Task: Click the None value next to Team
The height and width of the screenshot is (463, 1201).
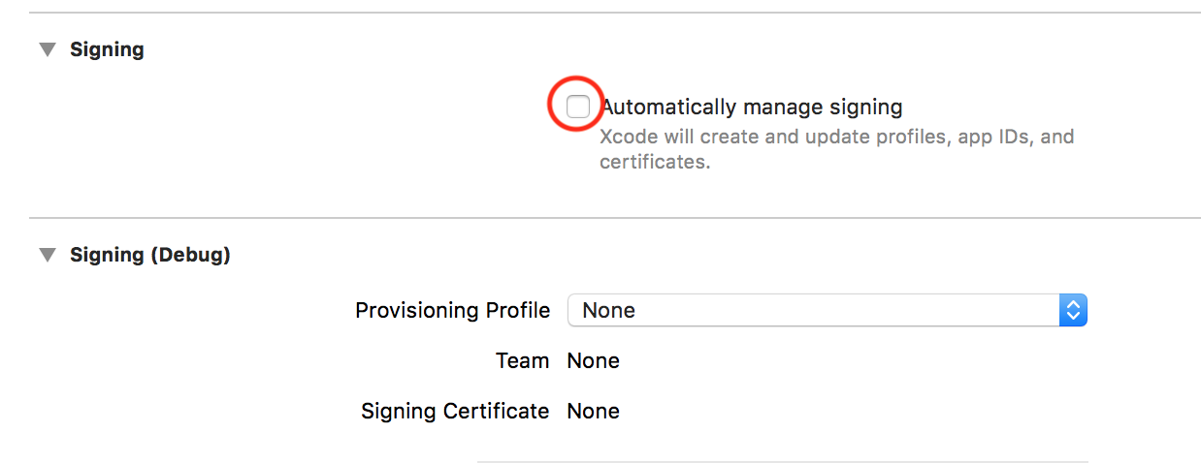Action: point(593,361)
